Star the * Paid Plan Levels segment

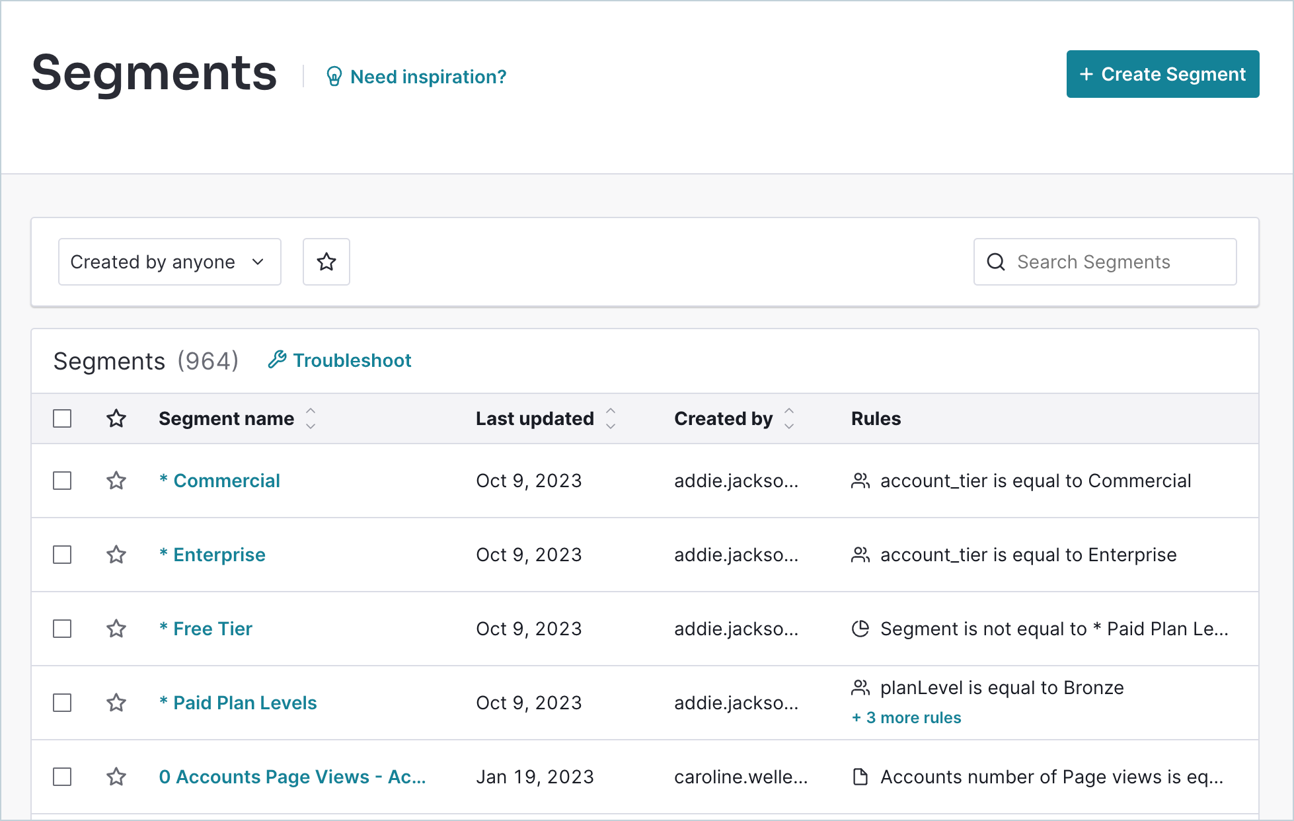pos(116,703)
